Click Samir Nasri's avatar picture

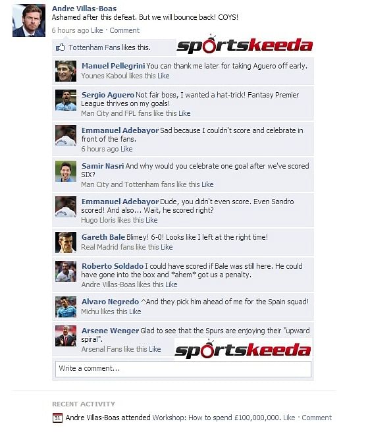[x=66, y=171]
